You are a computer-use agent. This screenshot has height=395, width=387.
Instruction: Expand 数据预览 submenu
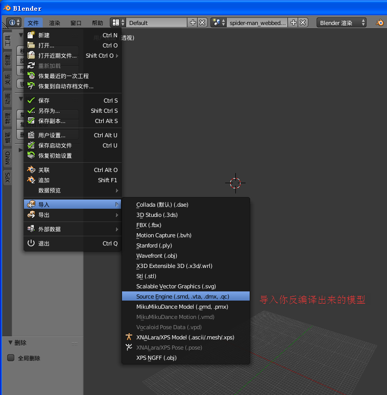click(x=72, y=190)
